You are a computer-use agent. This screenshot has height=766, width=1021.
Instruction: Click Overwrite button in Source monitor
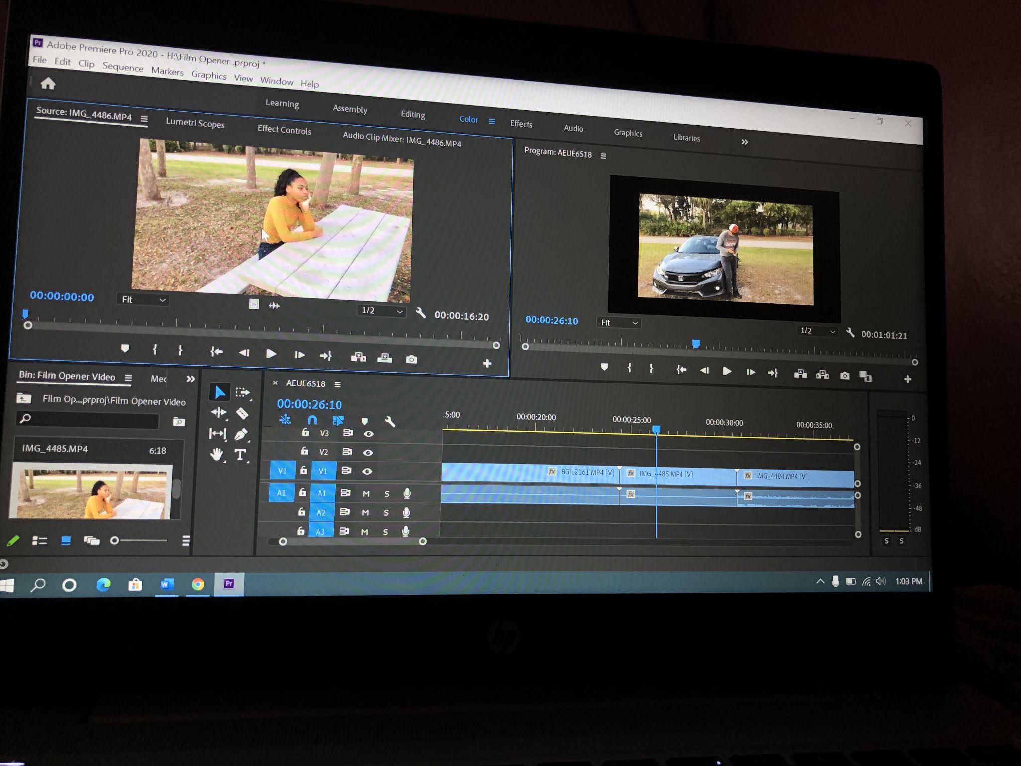point(384,358)
